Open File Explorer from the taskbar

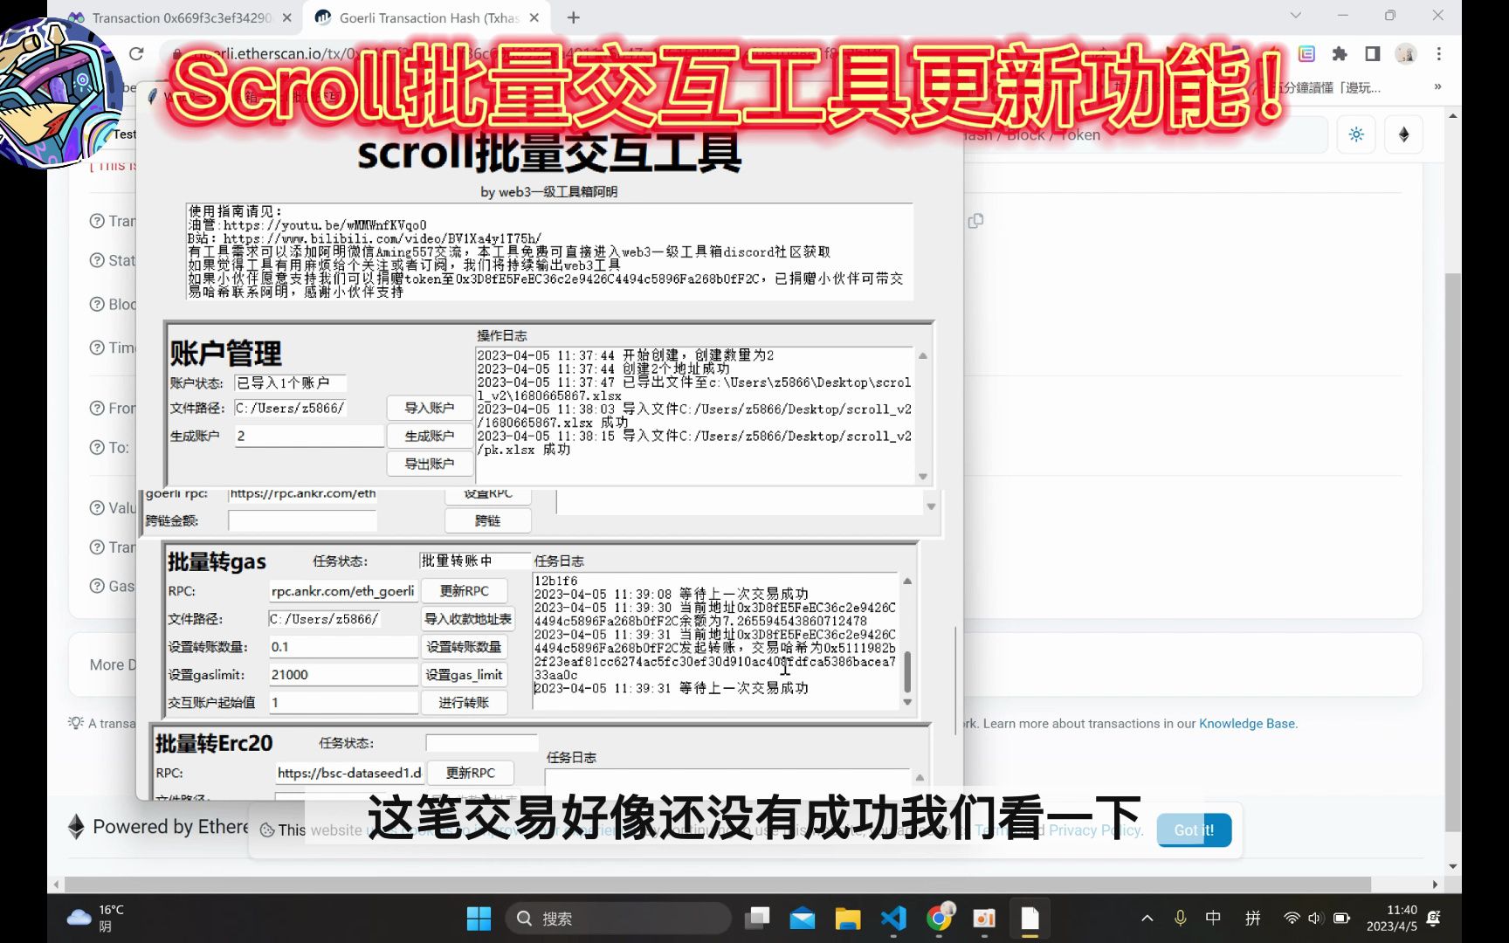tap(847, 918)
